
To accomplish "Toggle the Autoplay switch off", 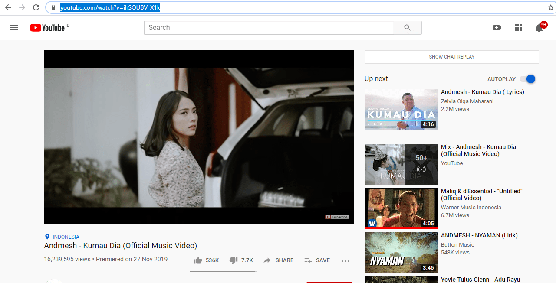I will [x=528, y=79].
